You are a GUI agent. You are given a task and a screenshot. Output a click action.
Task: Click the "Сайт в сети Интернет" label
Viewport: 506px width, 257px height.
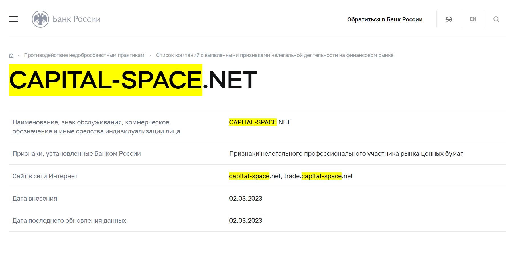[x=45, y=176]
